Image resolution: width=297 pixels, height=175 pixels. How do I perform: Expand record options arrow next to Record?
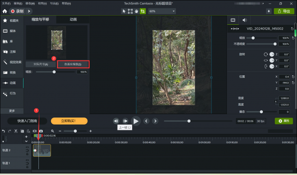[x=29, y=11]
